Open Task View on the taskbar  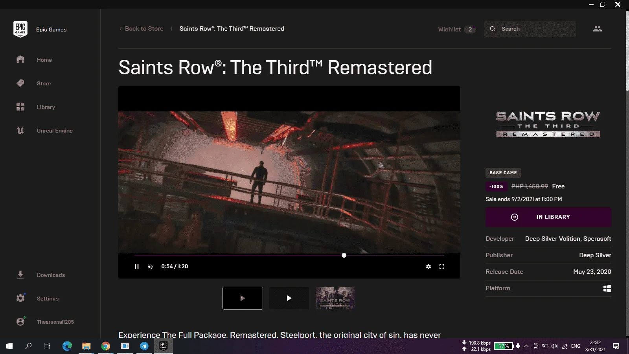click(47, 346)
